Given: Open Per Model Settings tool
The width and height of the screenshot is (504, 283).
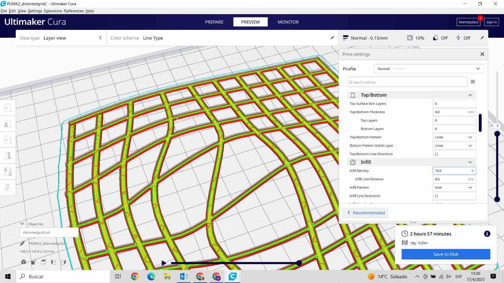Looking at the screenshot, I should [8, 172].
